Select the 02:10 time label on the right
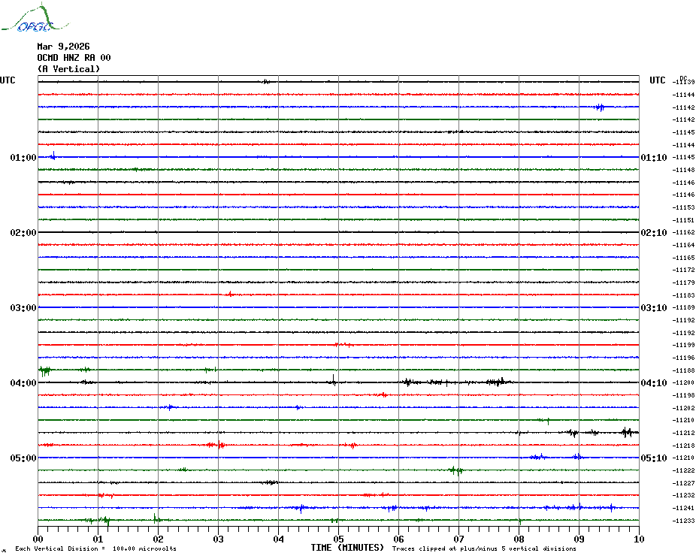 pyautogui.click(x=653, y=233)
